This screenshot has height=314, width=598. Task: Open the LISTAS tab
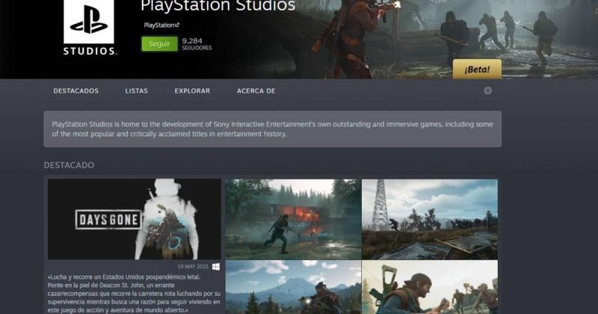tap(137, 91)
